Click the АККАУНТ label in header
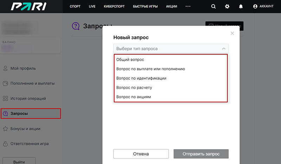Screen dimensions: 281x164 (267, 6)
